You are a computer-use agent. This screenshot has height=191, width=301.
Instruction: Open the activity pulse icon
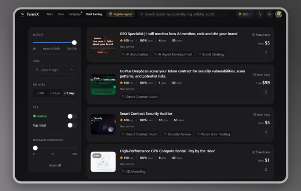click(x=260, y=14)
